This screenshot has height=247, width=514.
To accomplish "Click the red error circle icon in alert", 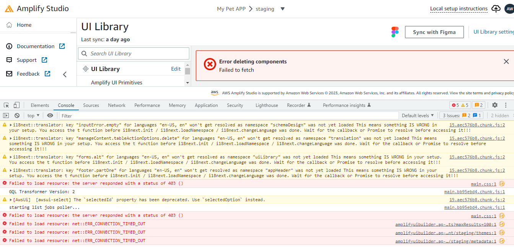I will [x=210, y=65].
